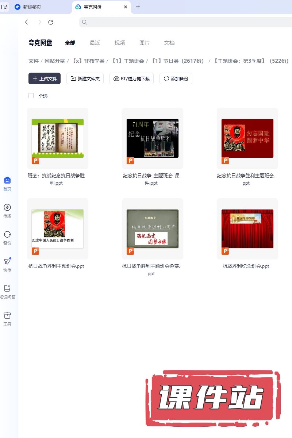Click the browser back arrow
292x438 pixels.
point(27,22)
